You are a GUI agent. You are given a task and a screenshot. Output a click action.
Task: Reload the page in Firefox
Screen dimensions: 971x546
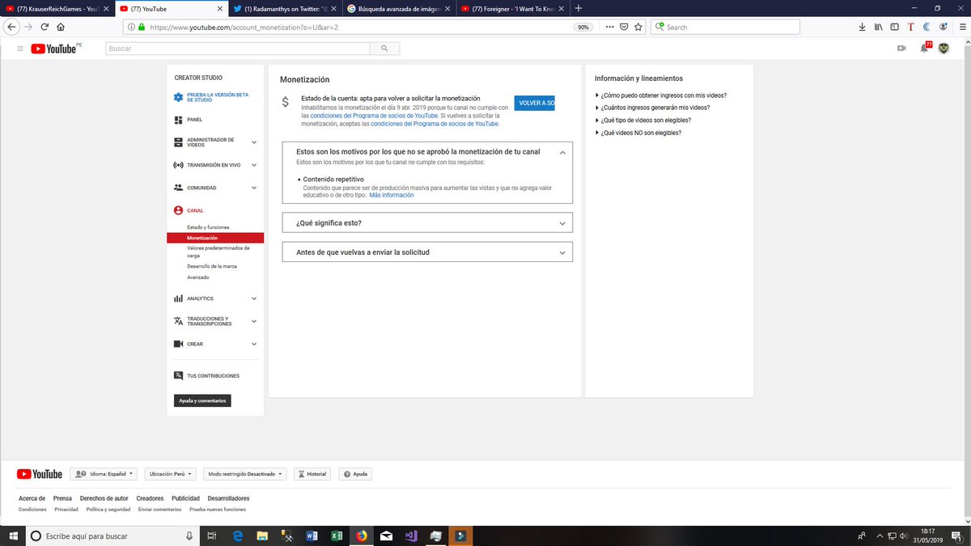pyautogui.click(x=45, y=27)
